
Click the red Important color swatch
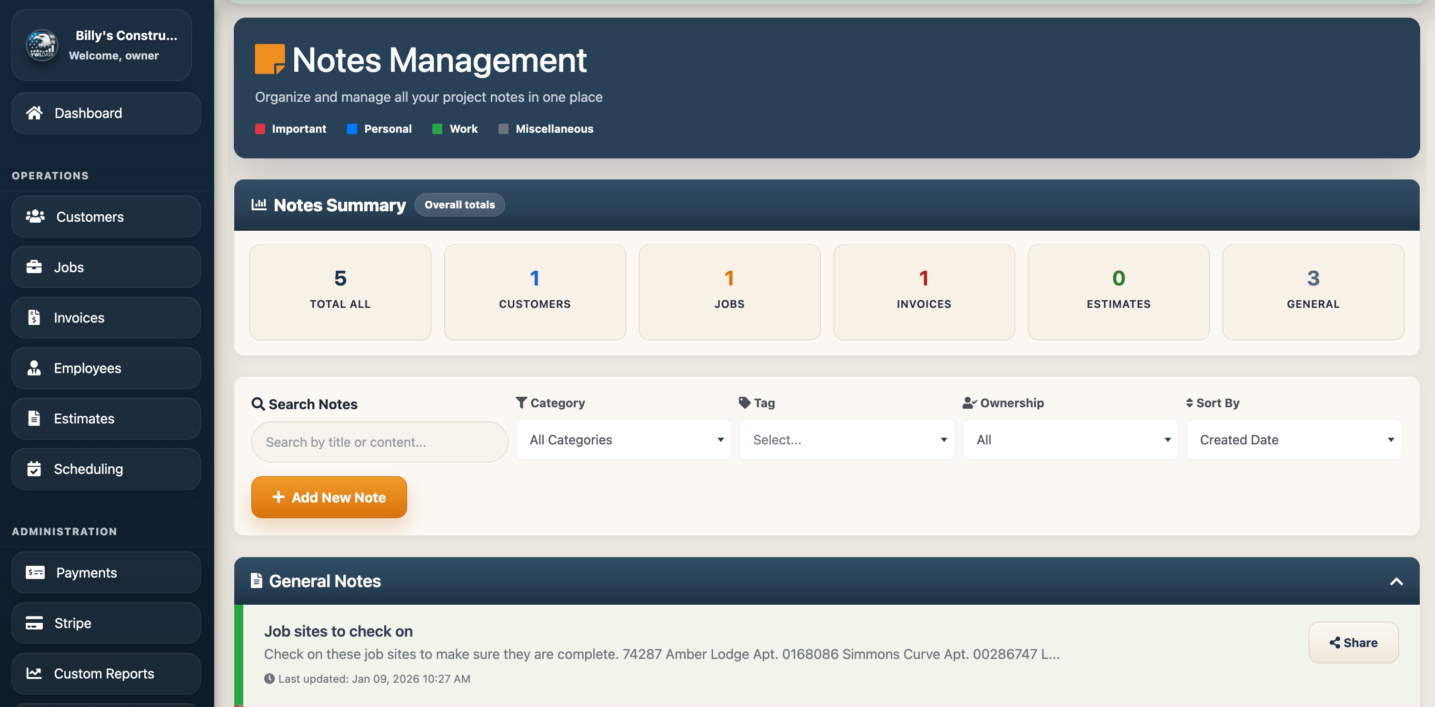260,129
